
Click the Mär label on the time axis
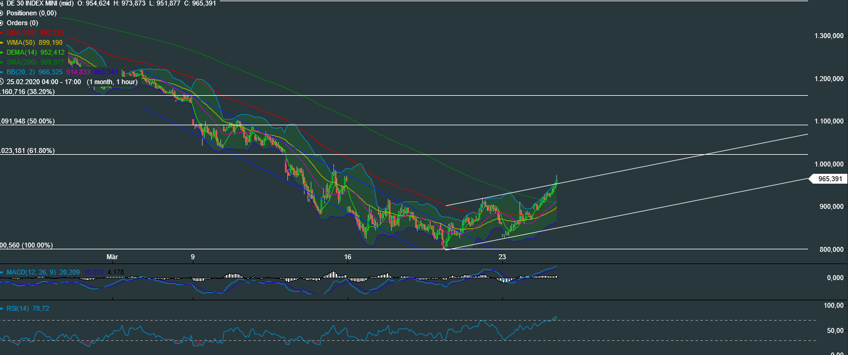[112, 257]
